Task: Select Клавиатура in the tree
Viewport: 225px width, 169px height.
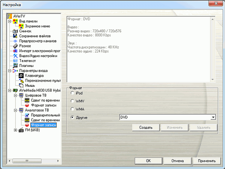Action: [34, 75]
